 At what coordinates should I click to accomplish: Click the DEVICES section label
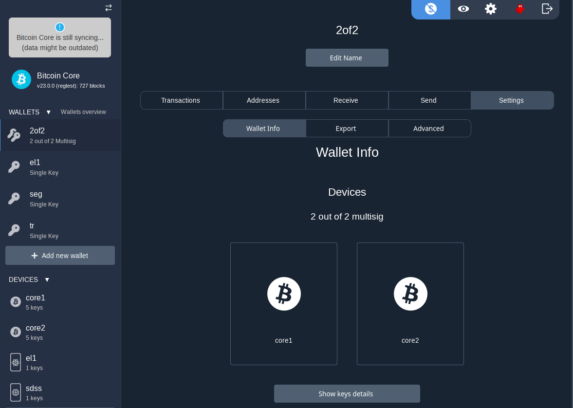click(23, 279)
